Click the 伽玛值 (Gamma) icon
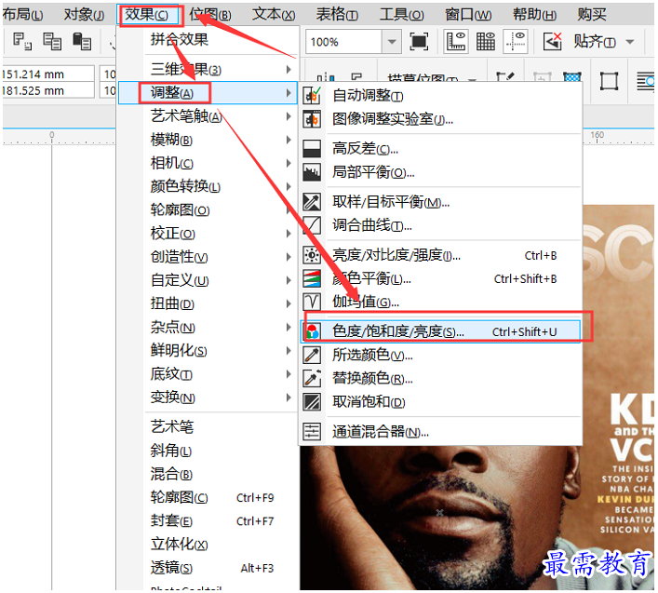 pos(312,302)
